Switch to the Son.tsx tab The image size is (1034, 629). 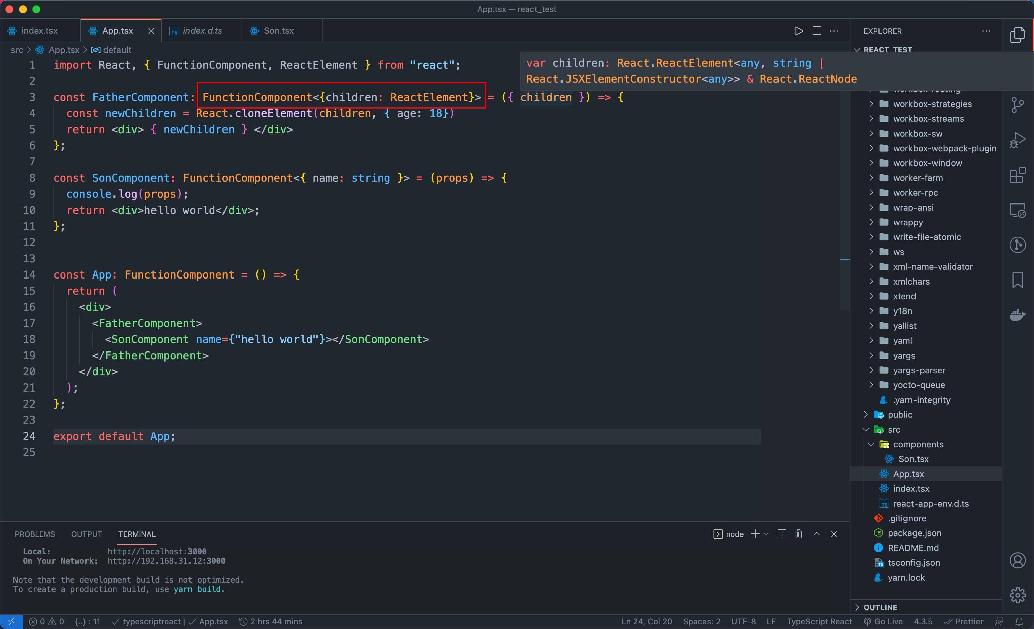pos(279,31)
